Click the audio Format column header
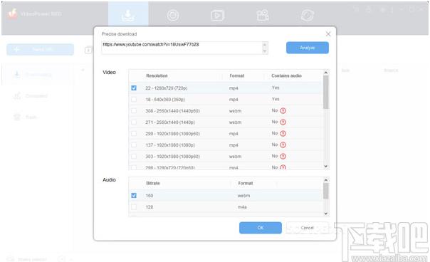 click(245, 183)
